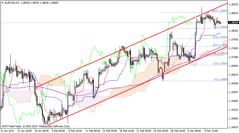Click the 18 Feb 16:00 time label
The width and height of the screenshot is (239, 133).
point(127,131)
